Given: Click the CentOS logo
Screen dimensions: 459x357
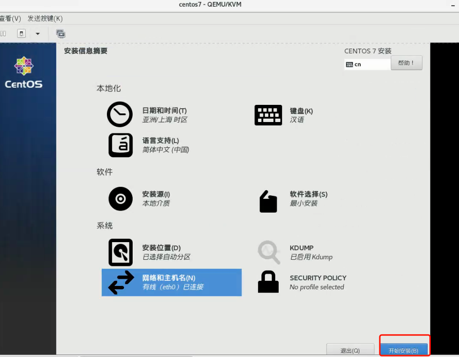Looking at the screenshot, I should [x=24, y=72].
